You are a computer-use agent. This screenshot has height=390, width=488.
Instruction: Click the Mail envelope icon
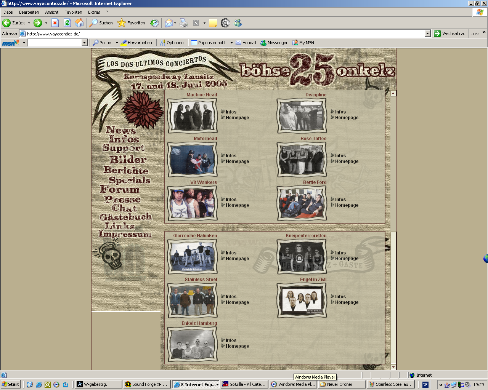click(x=169, y=23)
